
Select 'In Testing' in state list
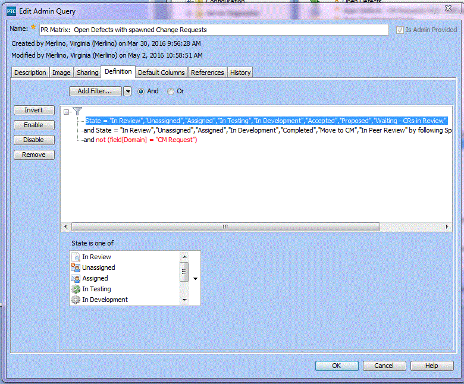[x=96, y=289]
